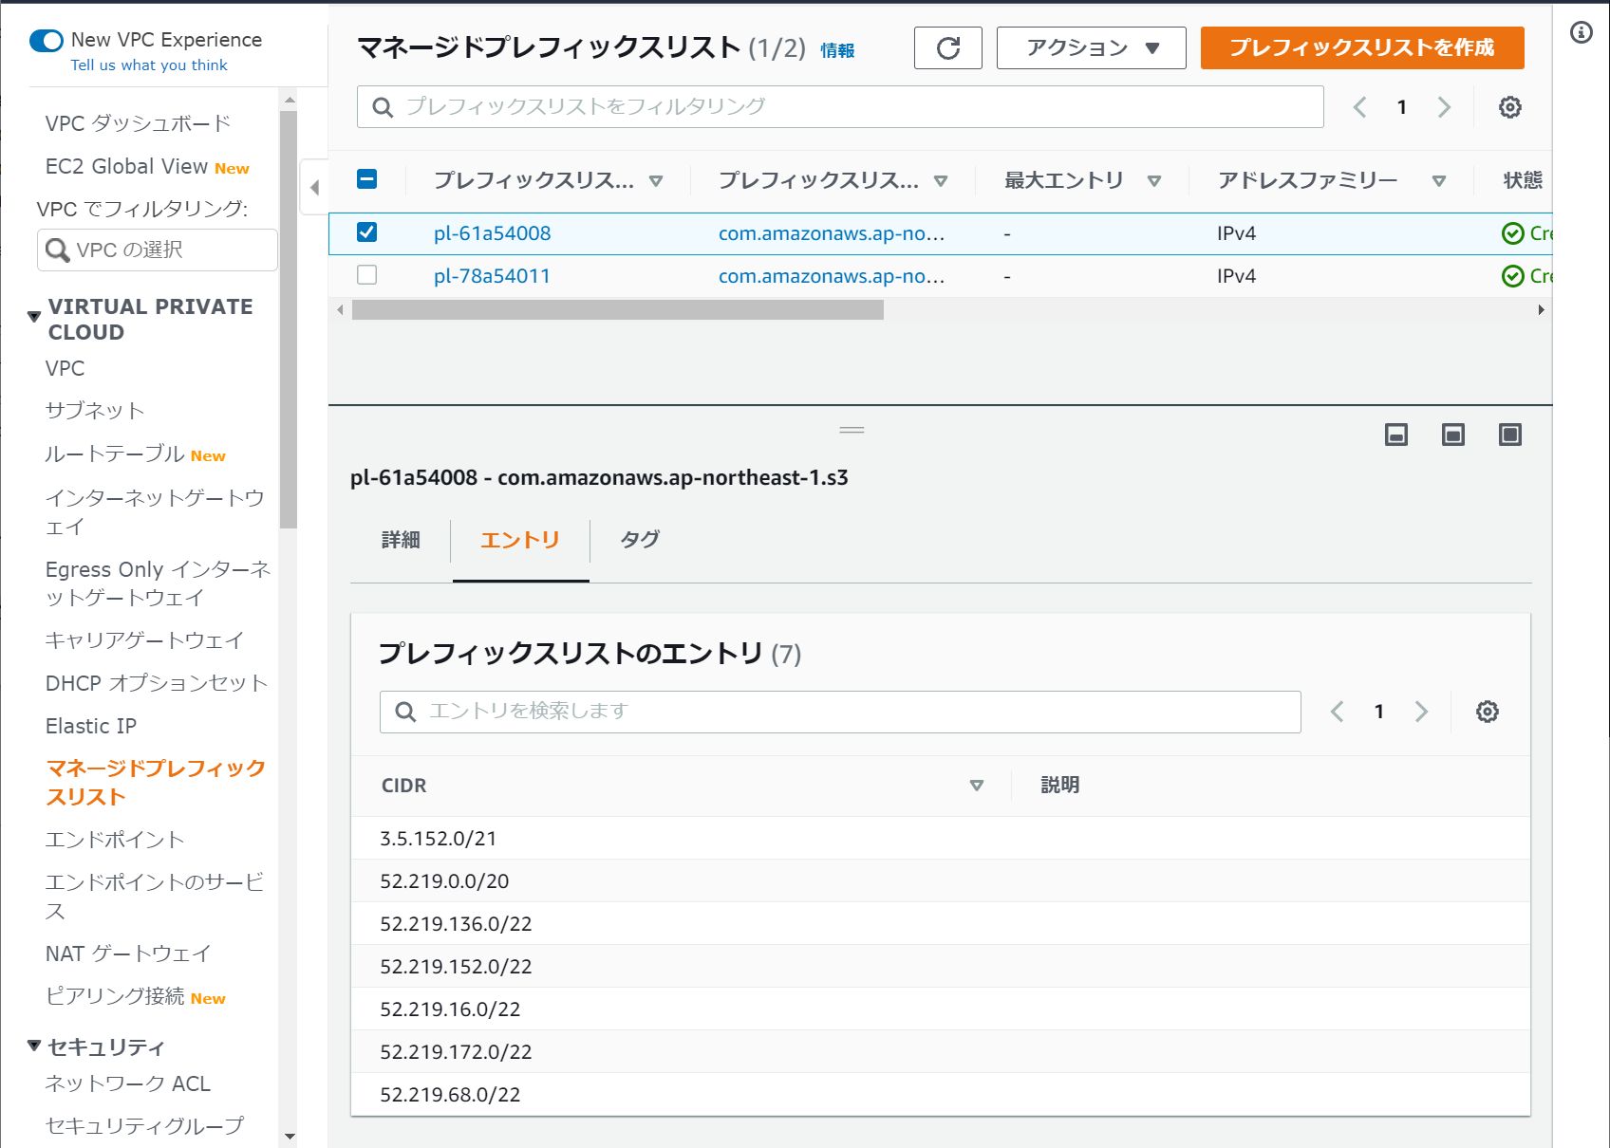The image size is (1610, 1148).
Task: Click プレフィックスリストを作成 button
Action: (1362, 47)
